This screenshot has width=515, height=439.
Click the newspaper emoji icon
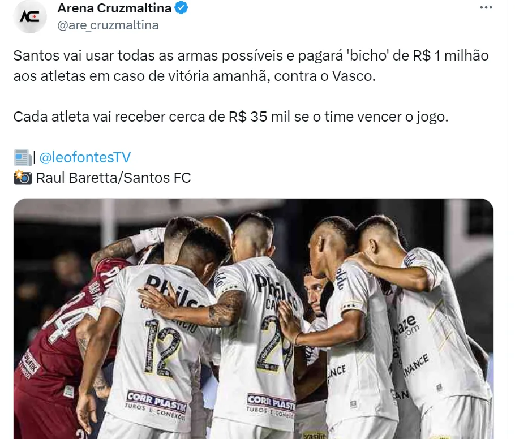(x=22, y=157)
